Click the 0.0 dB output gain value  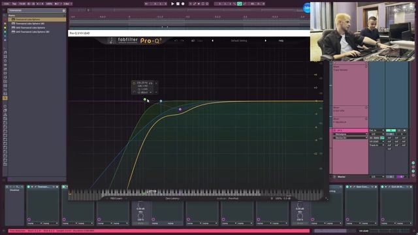(287, 198)
